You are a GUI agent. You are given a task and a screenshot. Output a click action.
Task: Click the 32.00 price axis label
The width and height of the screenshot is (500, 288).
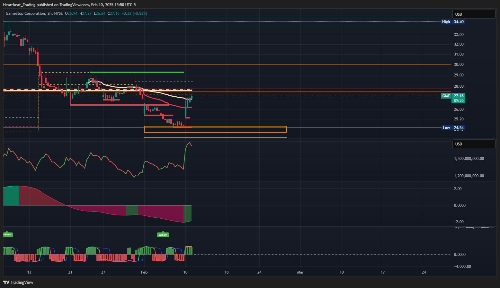tap(459, 44)
